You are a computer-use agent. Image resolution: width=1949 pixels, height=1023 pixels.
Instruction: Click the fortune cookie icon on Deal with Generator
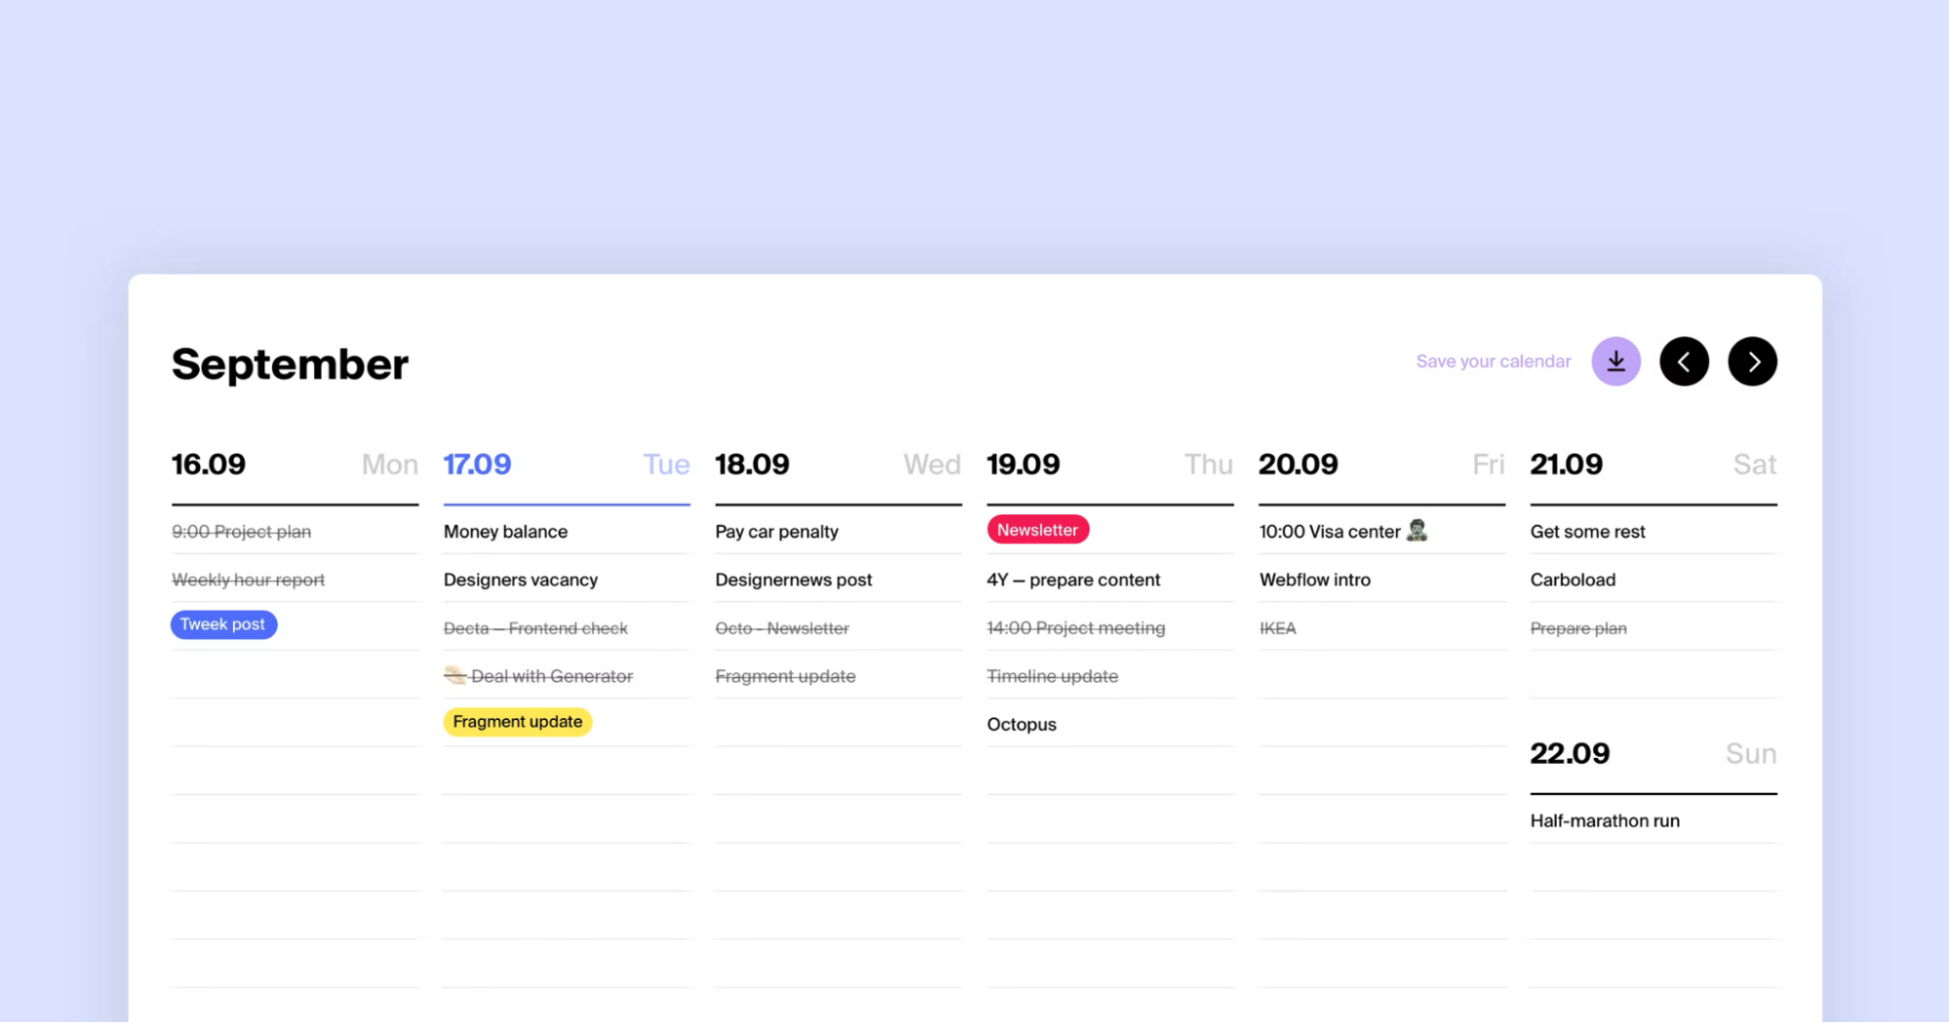pyautogui.click(x=454, y=675)
